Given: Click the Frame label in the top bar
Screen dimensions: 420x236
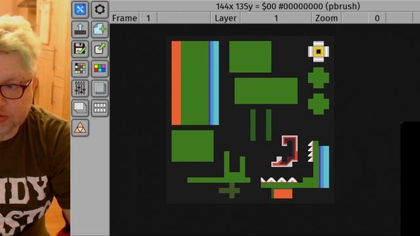Looking at the screenshot, I should pos(125,18).
